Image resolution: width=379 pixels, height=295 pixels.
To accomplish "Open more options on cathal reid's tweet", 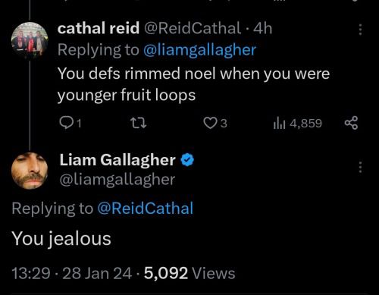I will tap(360, 30).
